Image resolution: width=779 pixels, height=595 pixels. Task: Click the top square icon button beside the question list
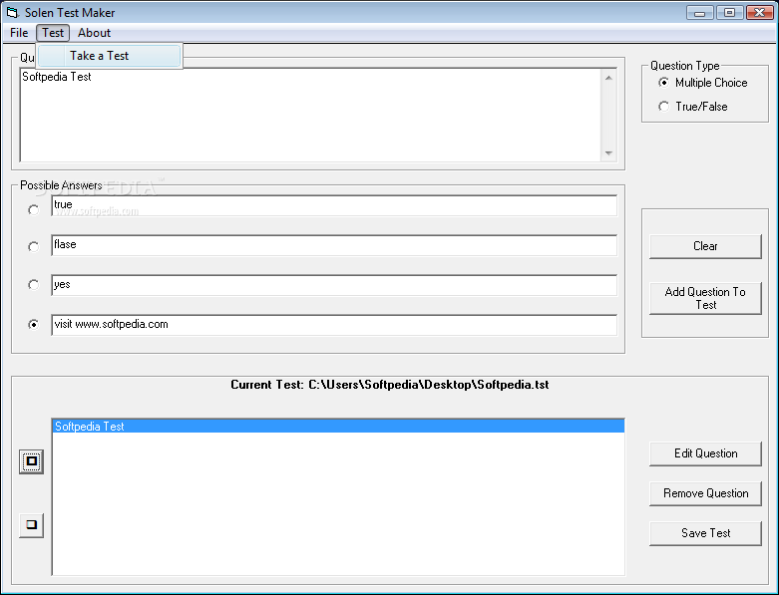click(31, 461)
